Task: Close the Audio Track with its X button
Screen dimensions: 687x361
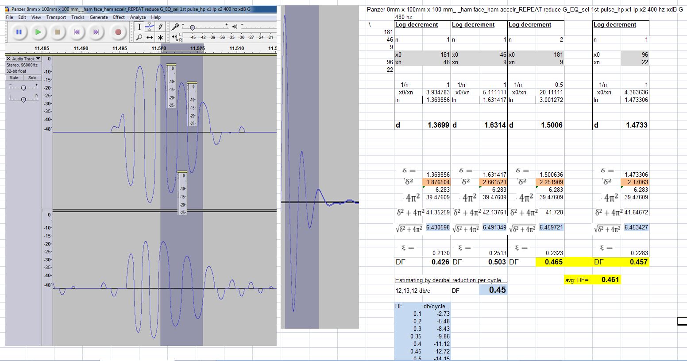Action: point(9,59)
